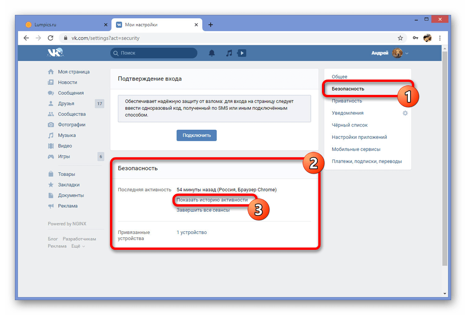Close the Lumpics.ru tab
Image resolution: width=466 pixels, height=315 pixels.
[x=105, y=25]
